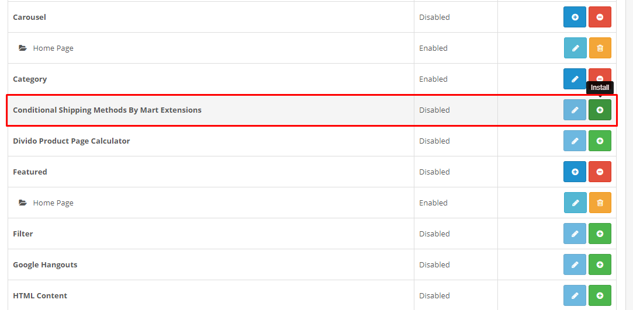
Task: Install the Google Hangouts module
Action: 600,264
